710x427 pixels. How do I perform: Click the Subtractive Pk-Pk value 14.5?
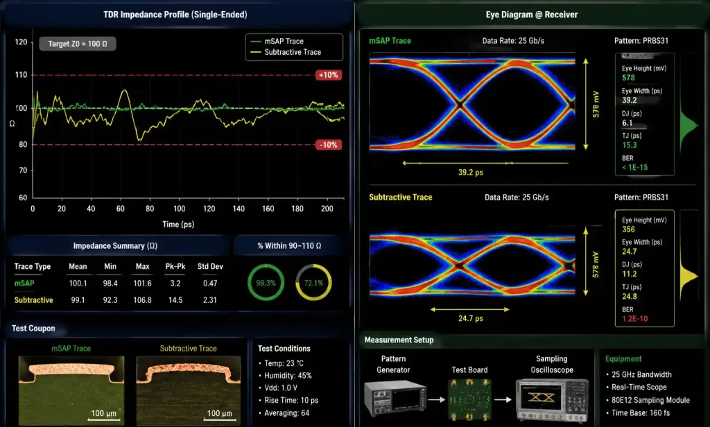175,300
